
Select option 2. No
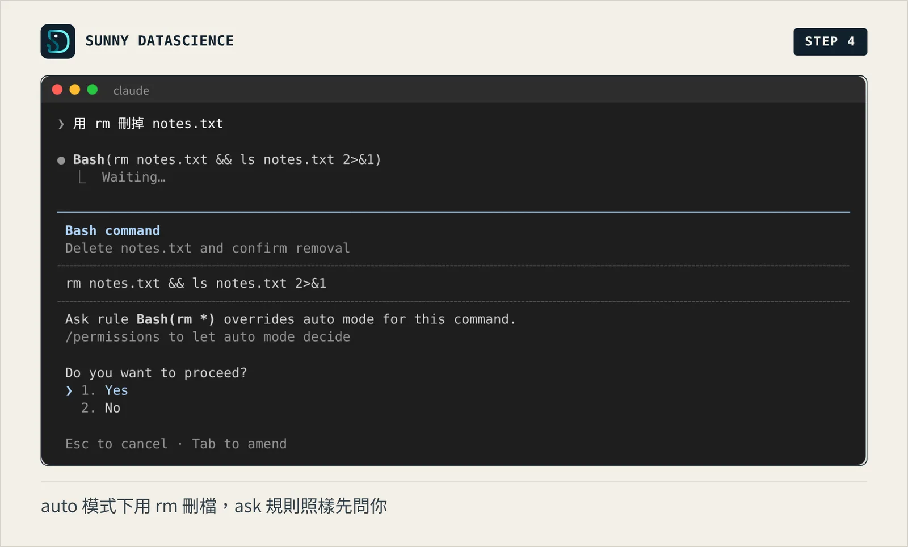coord(100,408)
